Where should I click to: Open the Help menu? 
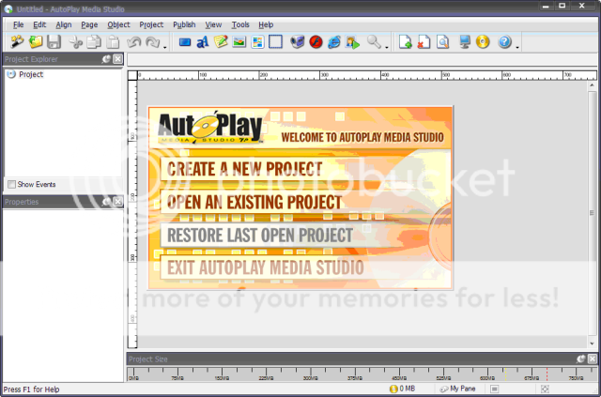[x=266, y=24]
